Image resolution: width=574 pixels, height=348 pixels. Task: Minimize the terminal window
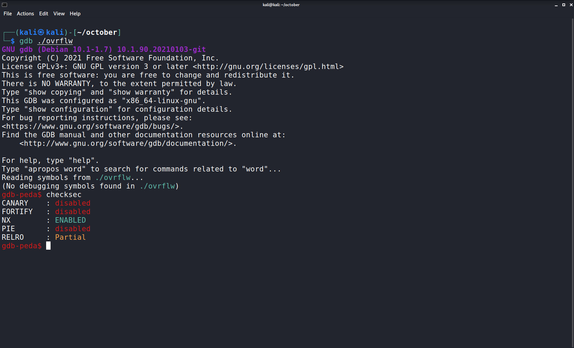pyautogui.click(x=556, y=5)
